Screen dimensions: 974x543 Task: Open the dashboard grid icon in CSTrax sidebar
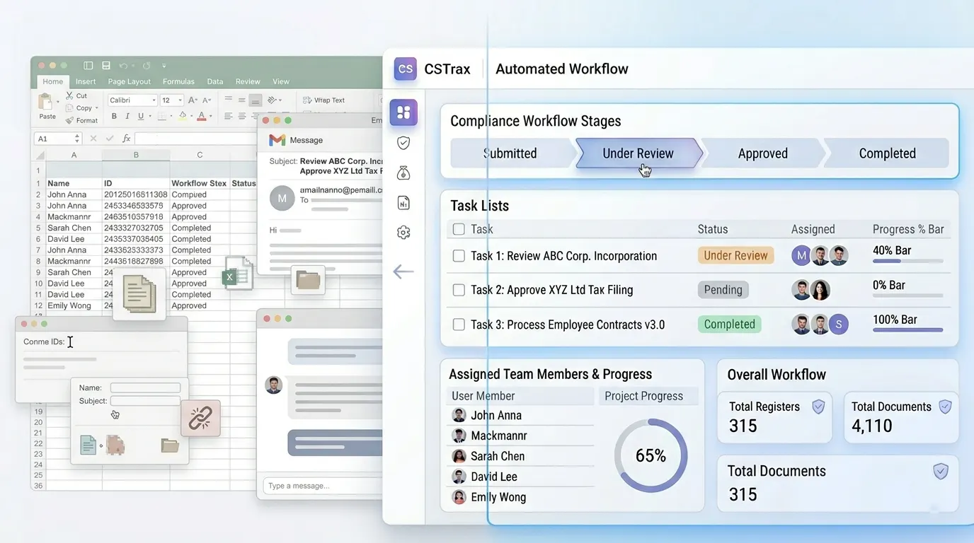click(403, 112)
